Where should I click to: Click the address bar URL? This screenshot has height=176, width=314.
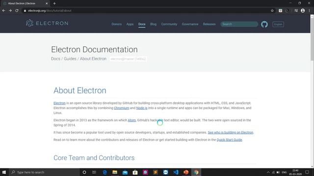(x=50, y=11)
